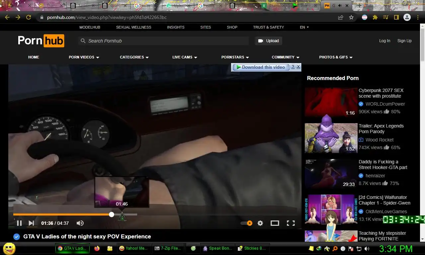
Task: Open Firefox from the taskbar
Action: tap(97, 248)
